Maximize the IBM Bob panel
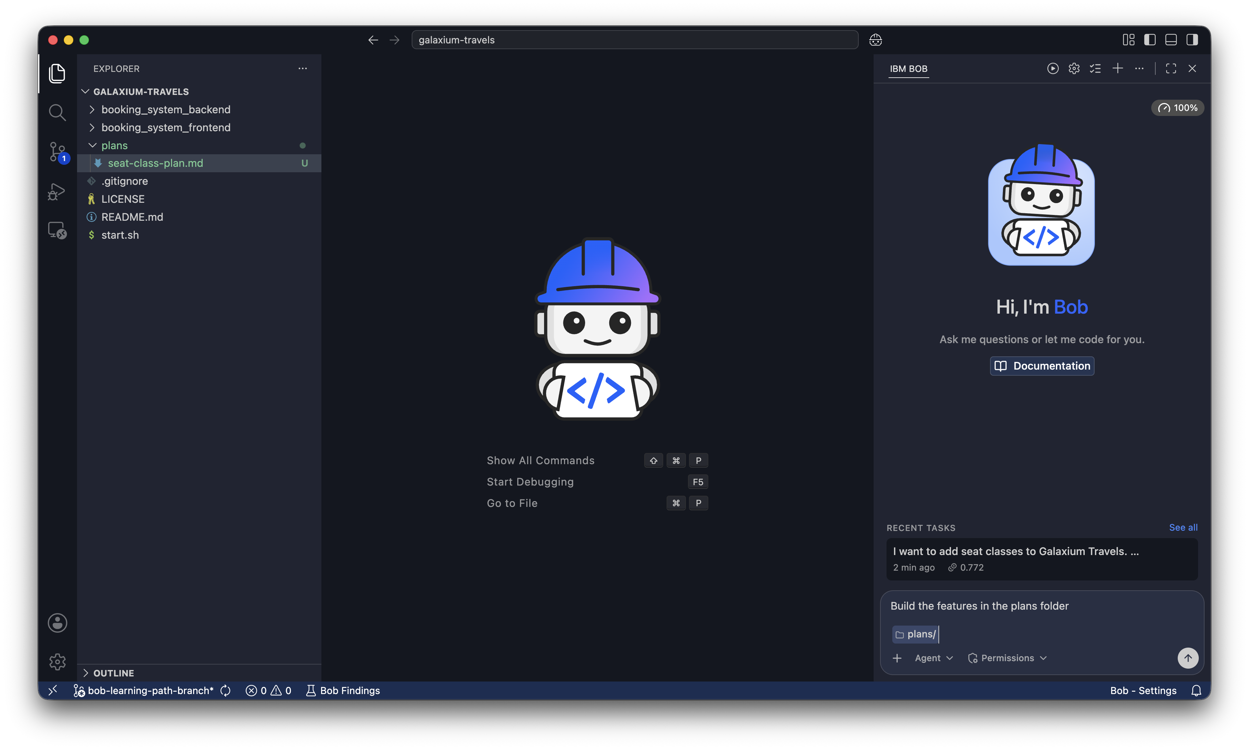The image size is (1249, 750). click(1171, 68)
